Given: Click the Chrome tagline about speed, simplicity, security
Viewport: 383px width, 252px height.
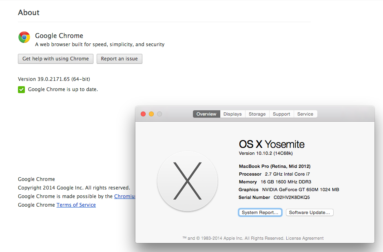Looking at the screenshot, I should [x=100, y=44].
